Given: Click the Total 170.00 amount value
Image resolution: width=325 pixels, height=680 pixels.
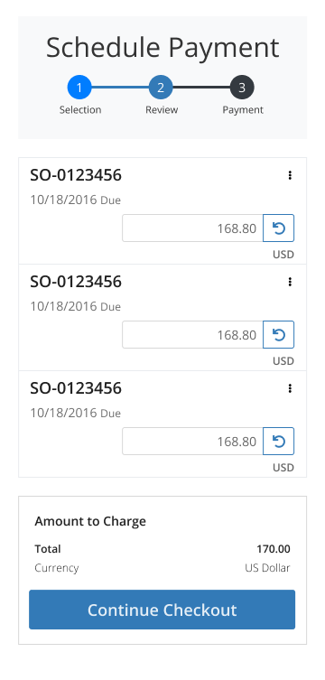Looking at the screenshot, I should (x=274, y=549).
